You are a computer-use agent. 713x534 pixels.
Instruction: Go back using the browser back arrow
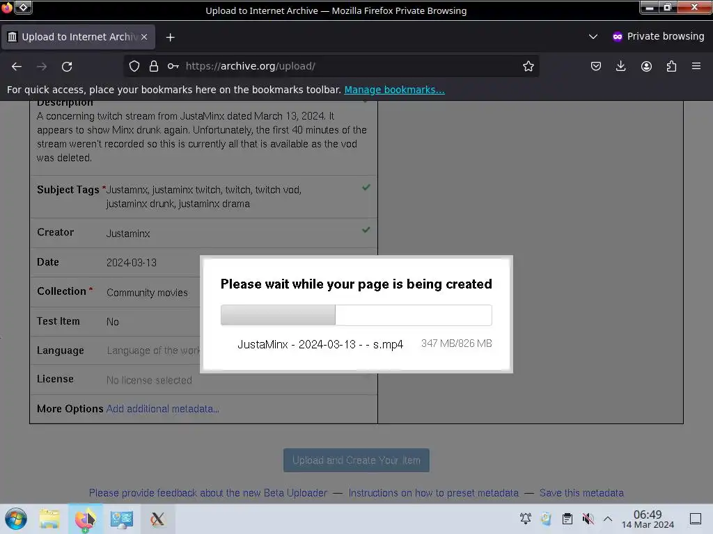[17, 66]
